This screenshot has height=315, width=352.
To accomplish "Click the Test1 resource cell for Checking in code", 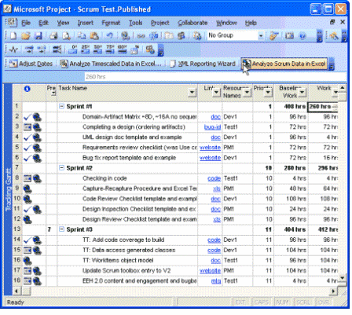I will coord(238,178).
